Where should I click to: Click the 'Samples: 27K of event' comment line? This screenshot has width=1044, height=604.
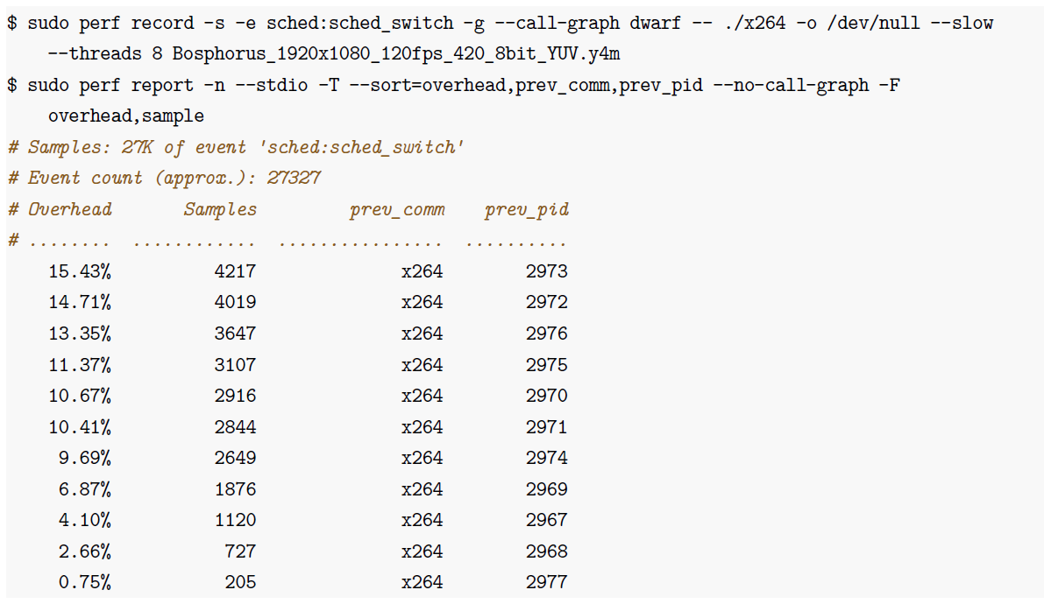pos(235,147)
